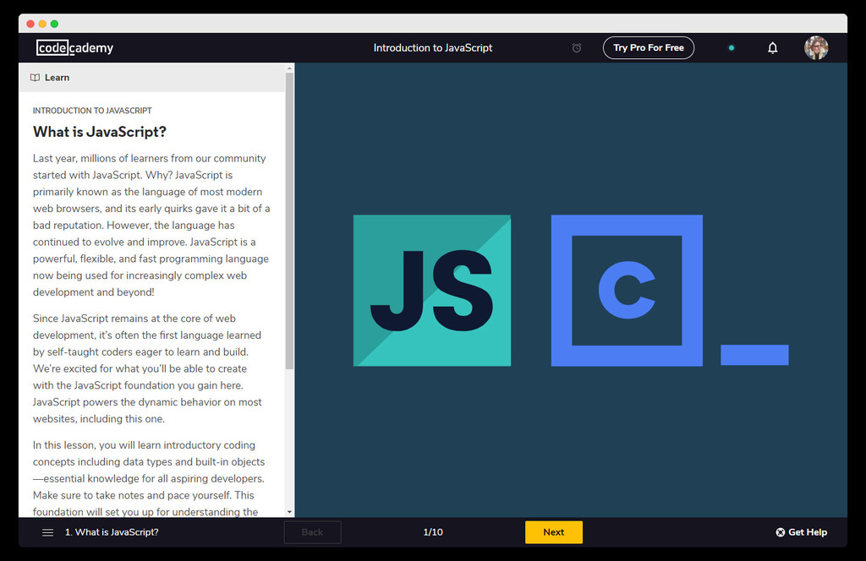
Task: Click the Back button
Action: [312, 532]
